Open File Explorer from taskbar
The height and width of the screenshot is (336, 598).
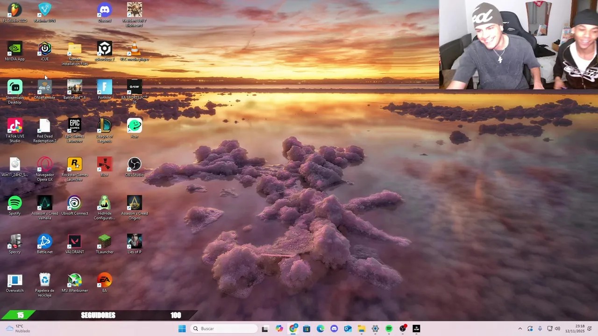[362, 329]
